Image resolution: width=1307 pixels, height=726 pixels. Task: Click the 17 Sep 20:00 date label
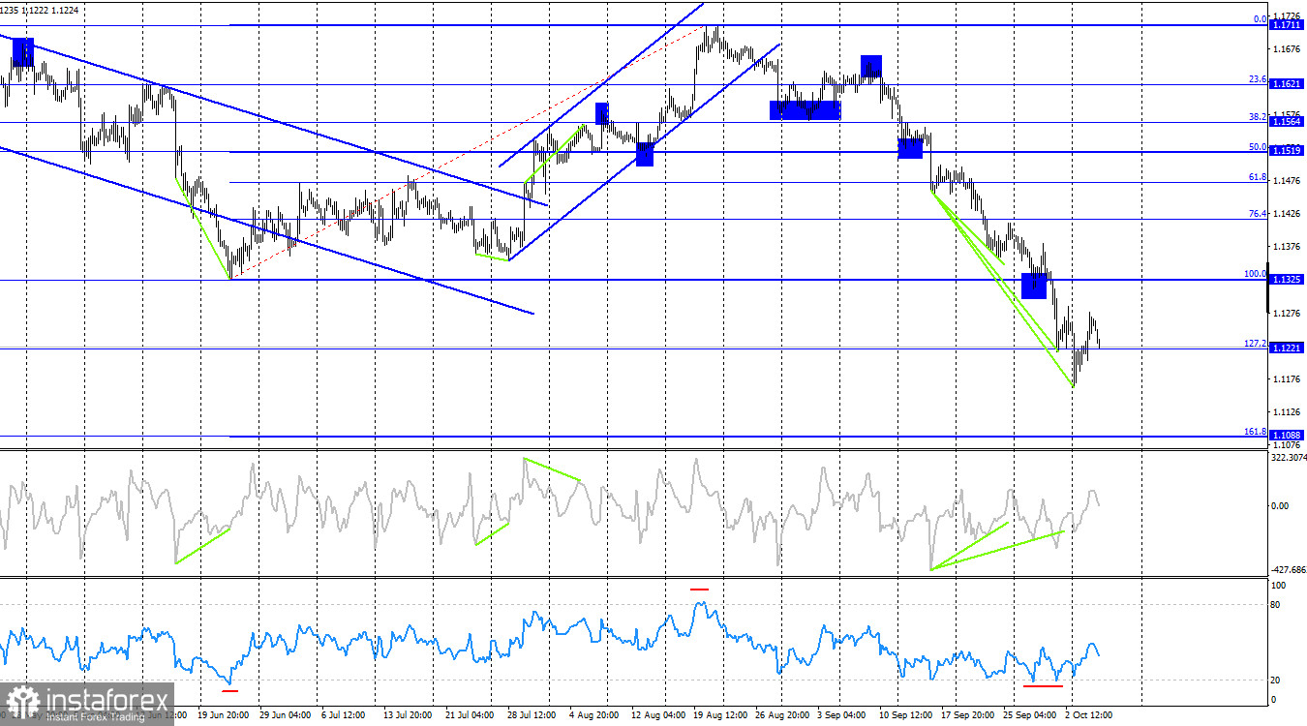(x=967, y=715)
